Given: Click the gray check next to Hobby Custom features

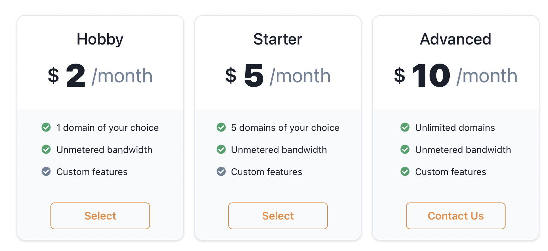Looking at the screenshot, I should [x=46, y=172].
